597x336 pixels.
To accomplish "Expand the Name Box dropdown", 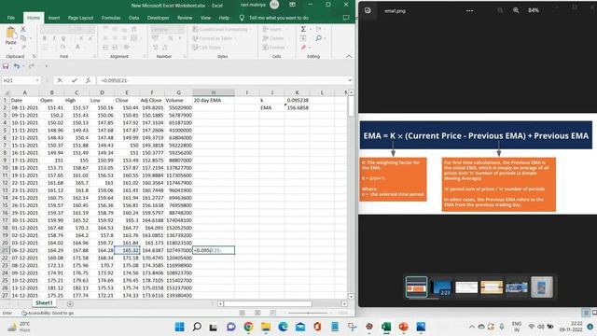I will 37,80.
